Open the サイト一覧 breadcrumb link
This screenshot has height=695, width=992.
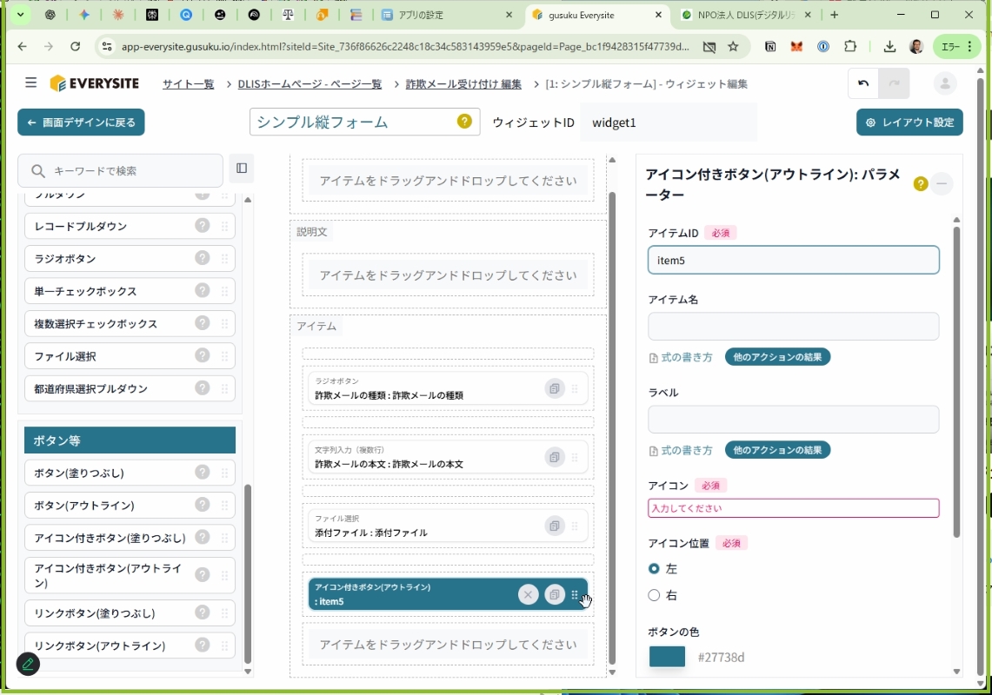coord(188,84)
